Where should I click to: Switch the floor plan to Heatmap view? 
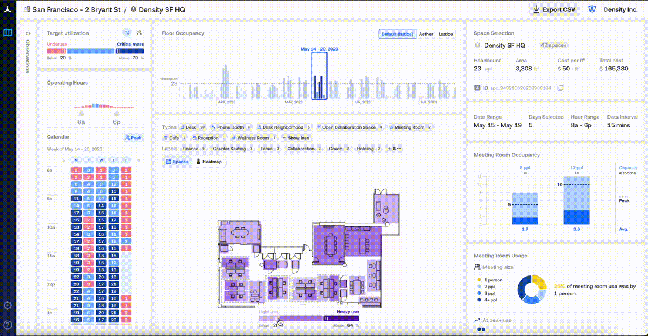click(x=210, y=162)
